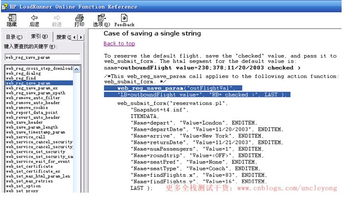This screenshot has width=345, height=199.
Task: Click the left tab-scroll arrow
Action: 74,38
